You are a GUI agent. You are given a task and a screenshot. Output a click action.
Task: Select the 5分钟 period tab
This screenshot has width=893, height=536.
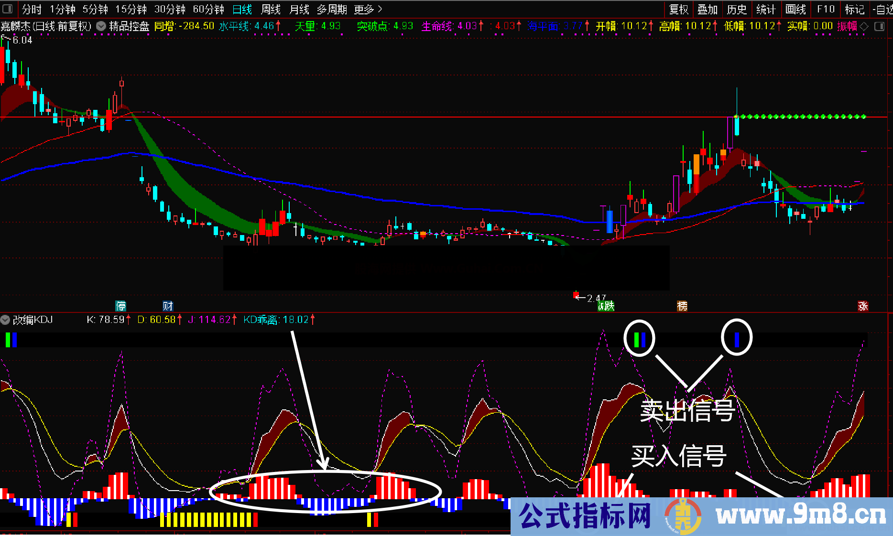95,9
